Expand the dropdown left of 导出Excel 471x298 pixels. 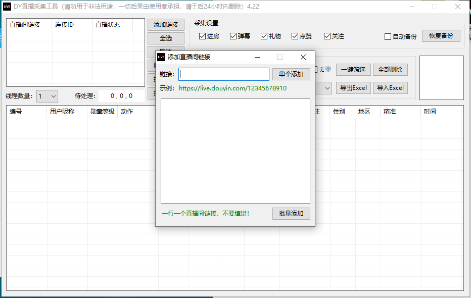327,88
